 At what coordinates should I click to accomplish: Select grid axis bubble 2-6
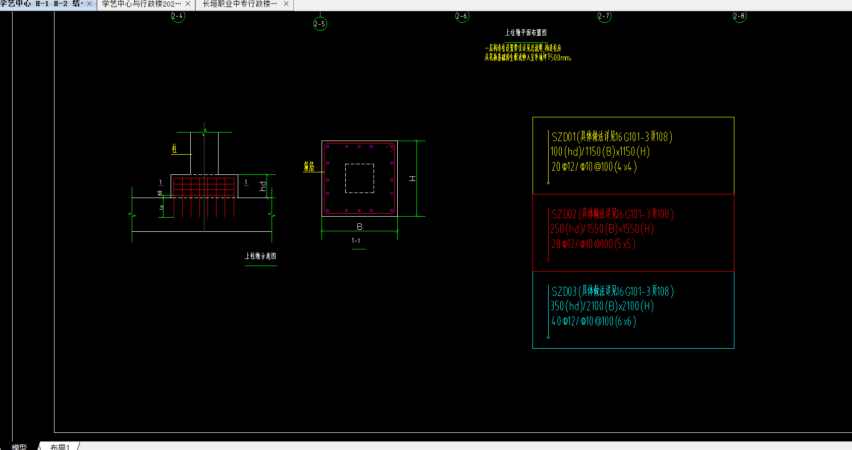[x=462, y=16]
